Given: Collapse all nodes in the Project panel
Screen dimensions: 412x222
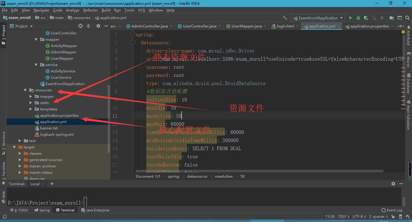Looking at the screenshot, I should pyautogui.click(x=88, y=26).
